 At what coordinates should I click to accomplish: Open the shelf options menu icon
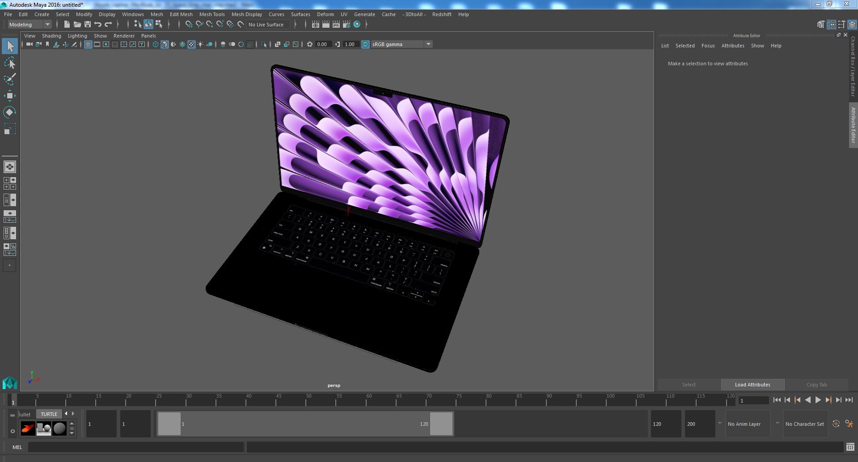[13, 431]
